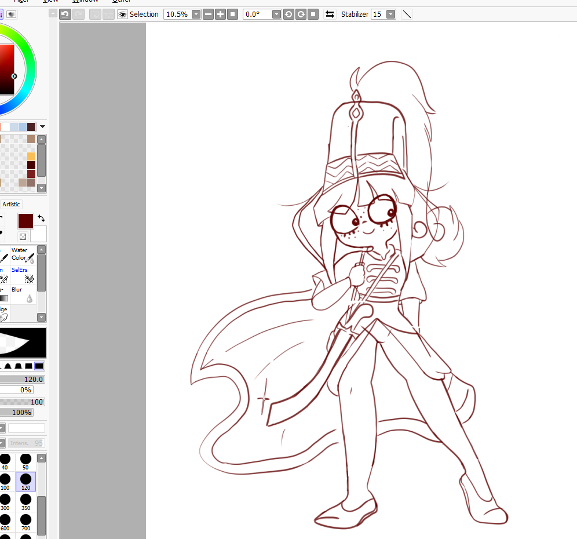This screenshot has width=577, height=539.
Task: Open the View menu
Action: click(51, 1)
